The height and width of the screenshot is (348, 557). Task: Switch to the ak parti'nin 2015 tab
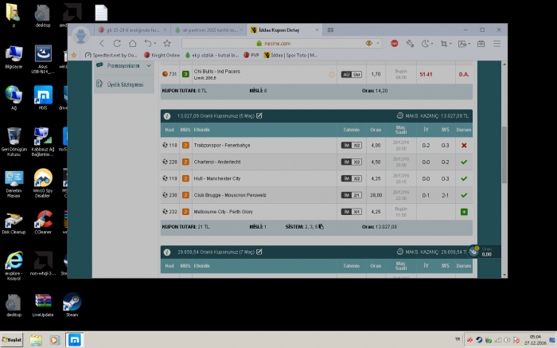pyautogui.click(x=208, y=29)
